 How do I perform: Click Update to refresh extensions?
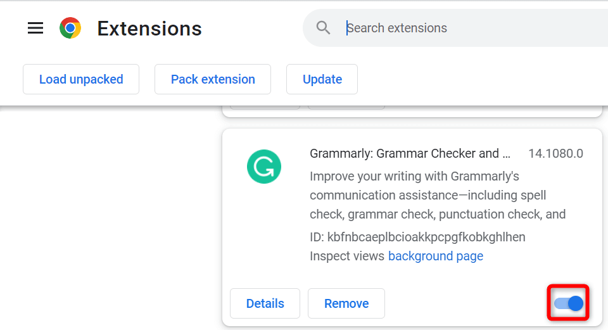[322, 79]
